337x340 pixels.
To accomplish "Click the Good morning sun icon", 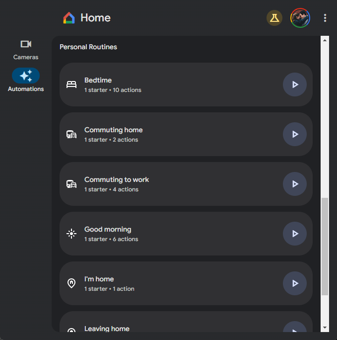I will [71, 234].
